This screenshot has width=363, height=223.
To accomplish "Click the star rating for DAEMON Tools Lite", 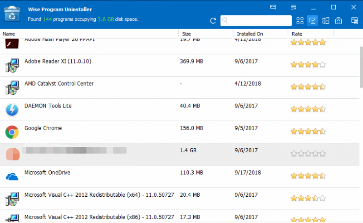I will [x=308, y=109].
